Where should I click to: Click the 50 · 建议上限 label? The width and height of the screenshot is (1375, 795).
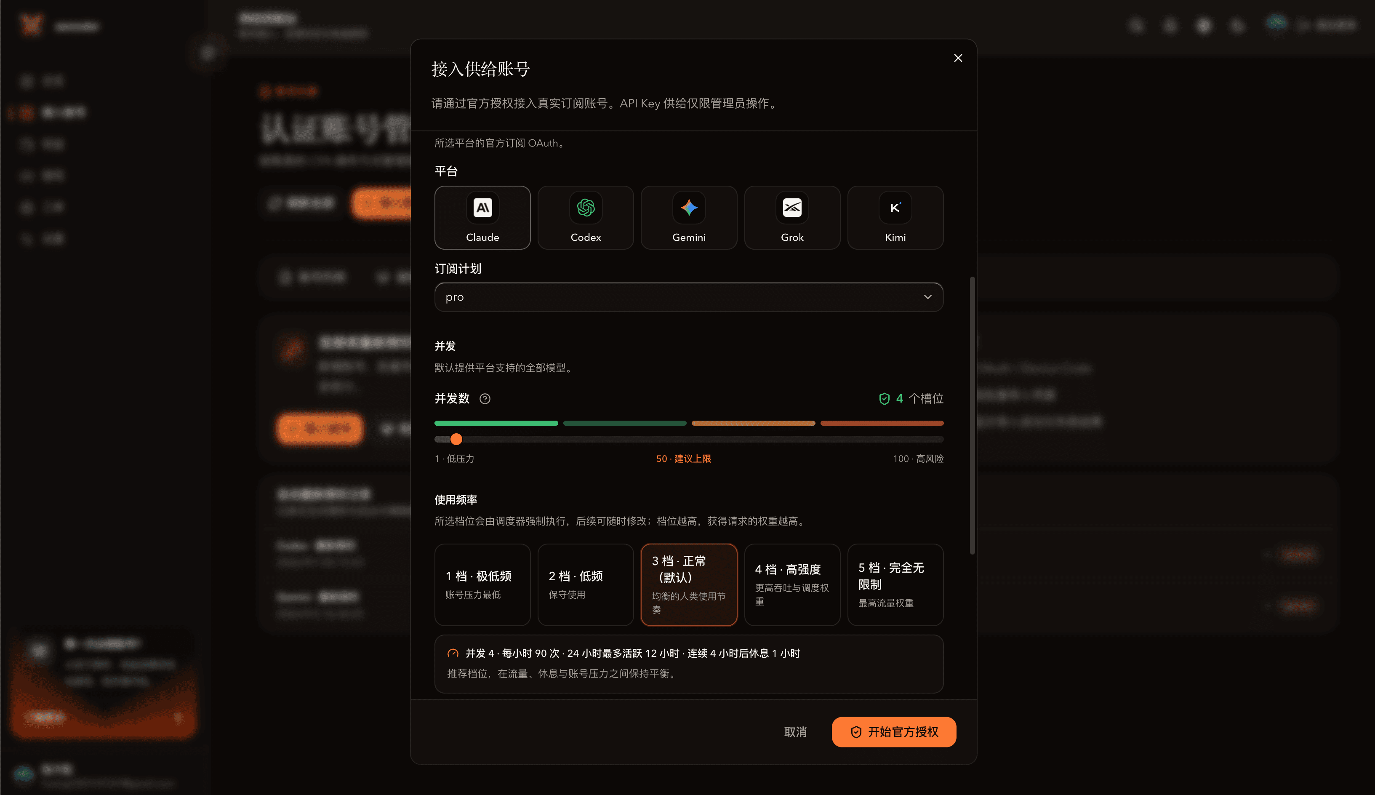click(x=683, y=458)
